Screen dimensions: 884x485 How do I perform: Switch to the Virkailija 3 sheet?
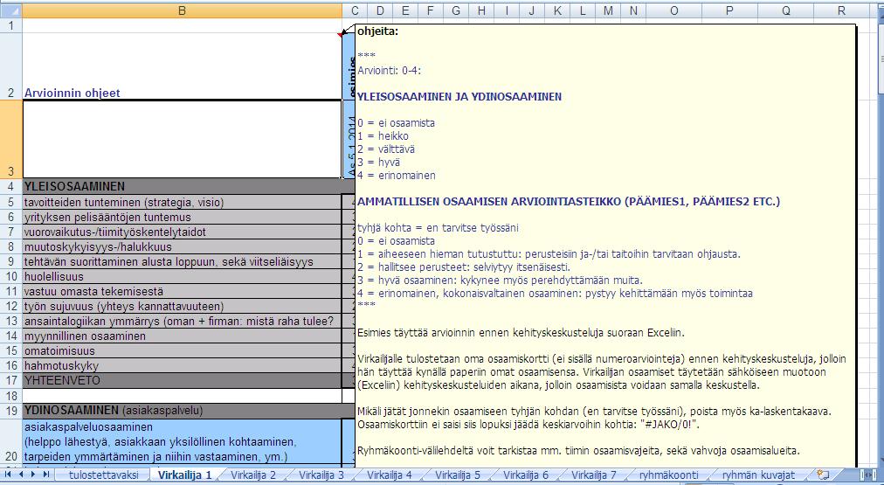[321, 475]
